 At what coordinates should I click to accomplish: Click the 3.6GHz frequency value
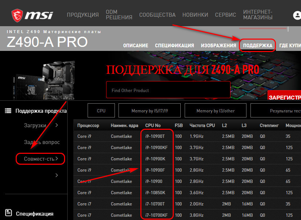pos(197,193)
